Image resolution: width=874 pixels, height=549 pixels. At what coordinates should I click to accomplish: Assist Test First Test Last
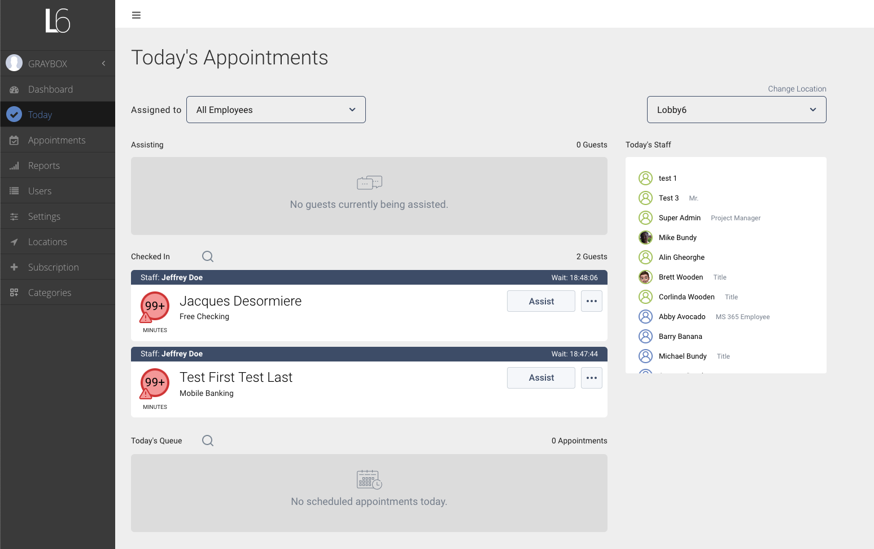pos(541,378)
